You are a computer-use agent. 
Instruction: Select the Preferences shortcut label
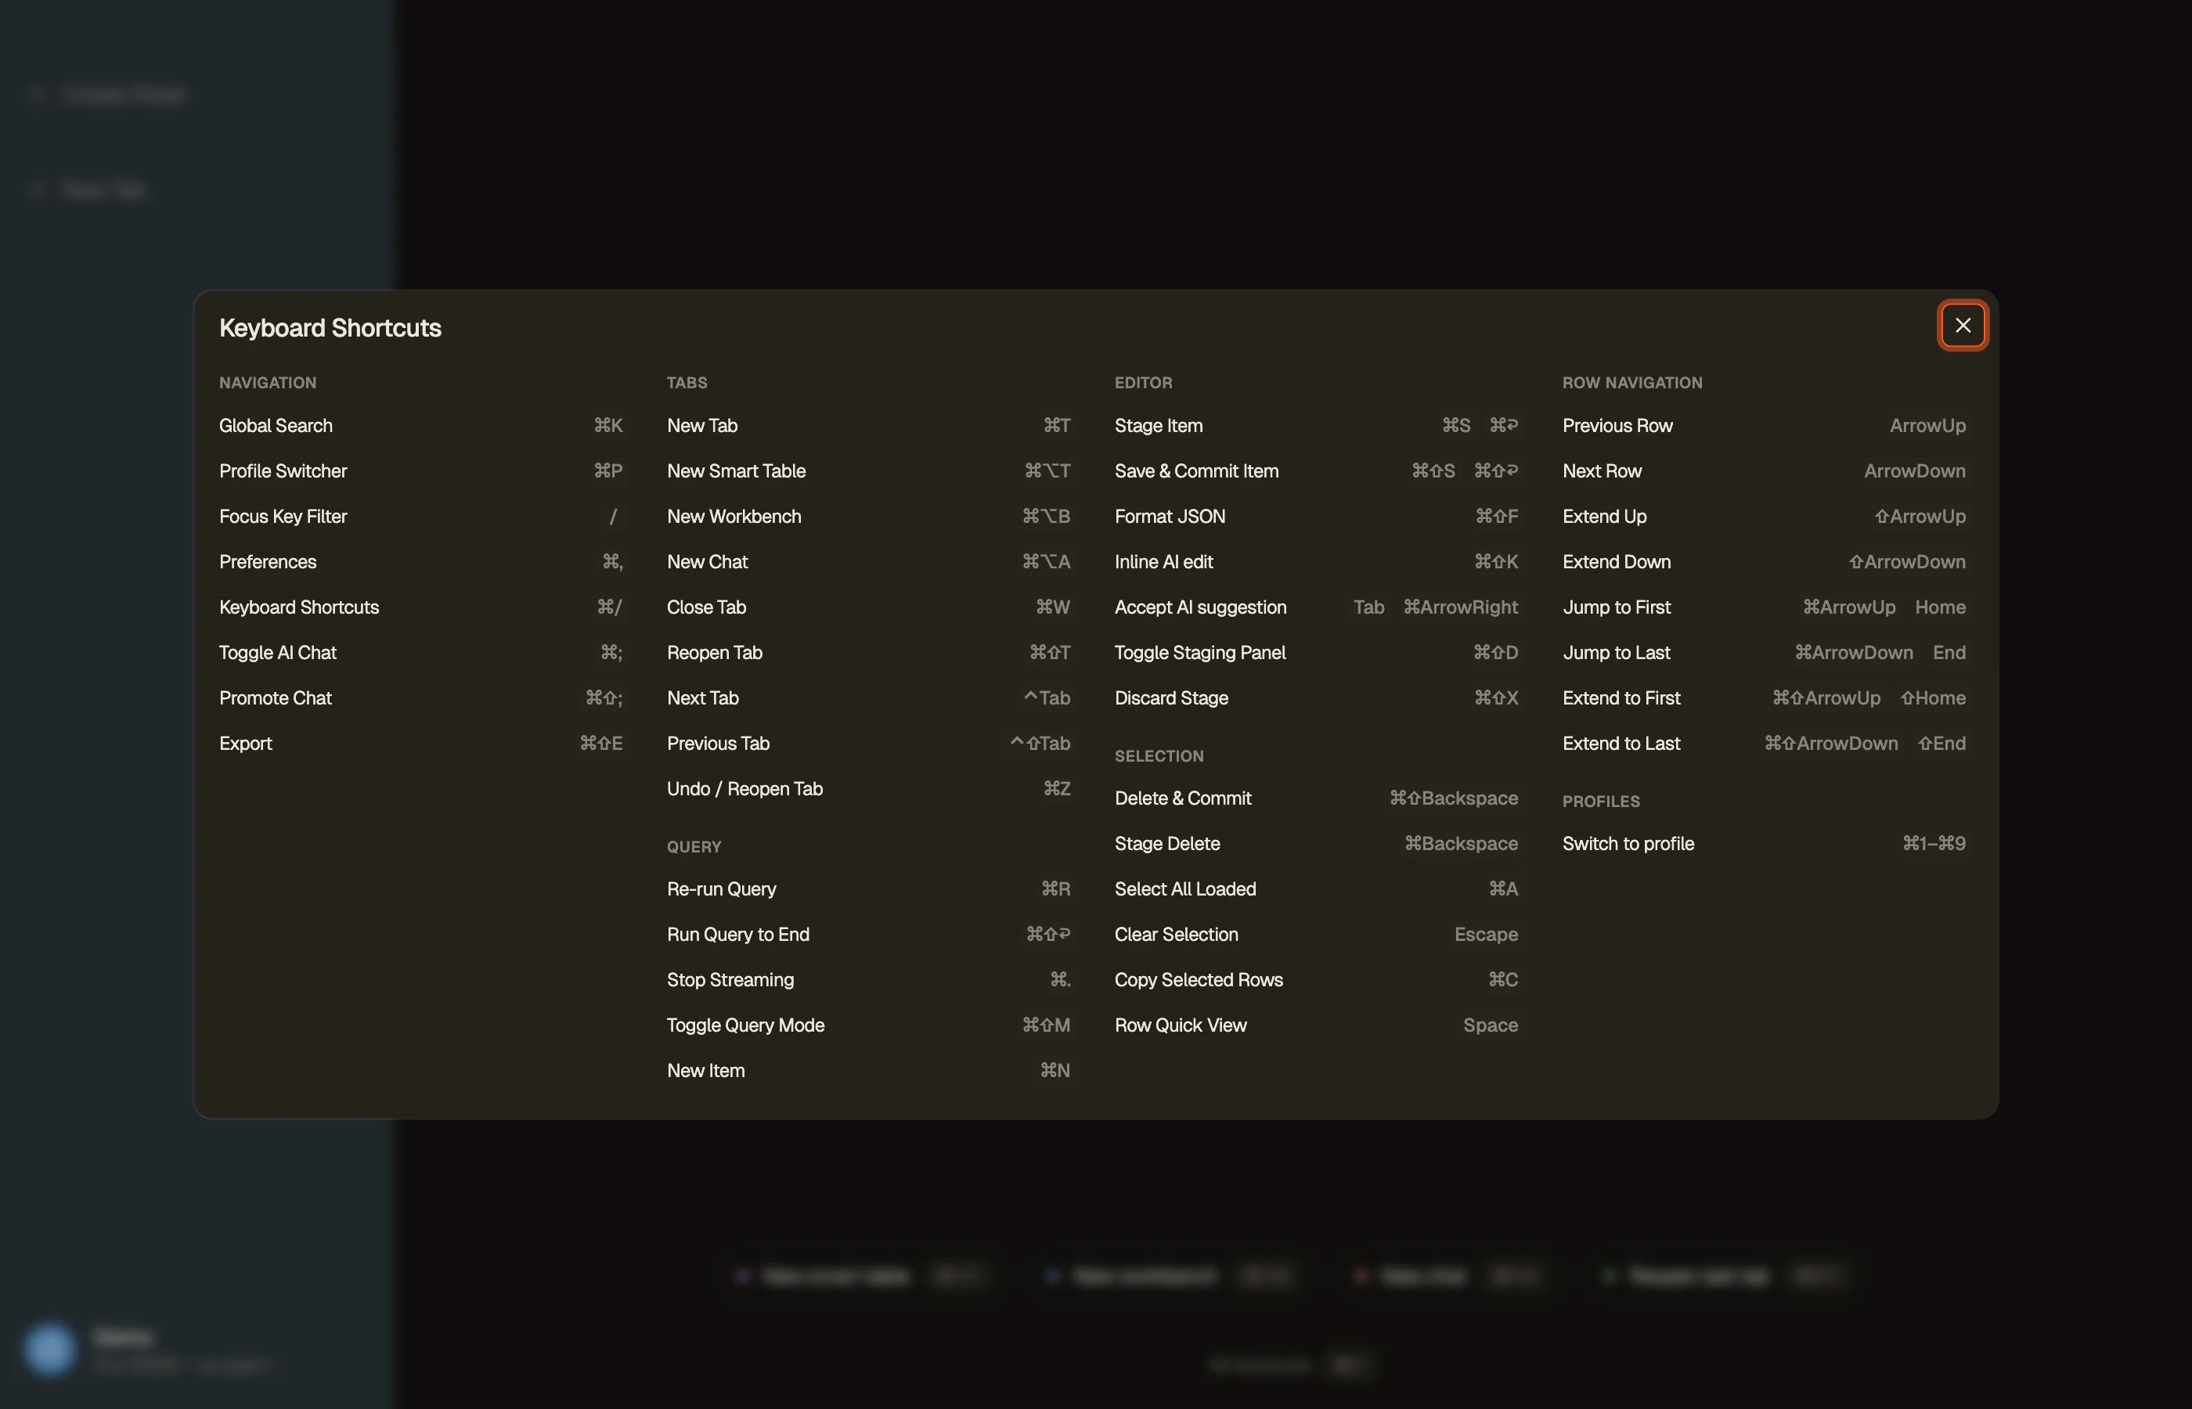coord(267,562)
